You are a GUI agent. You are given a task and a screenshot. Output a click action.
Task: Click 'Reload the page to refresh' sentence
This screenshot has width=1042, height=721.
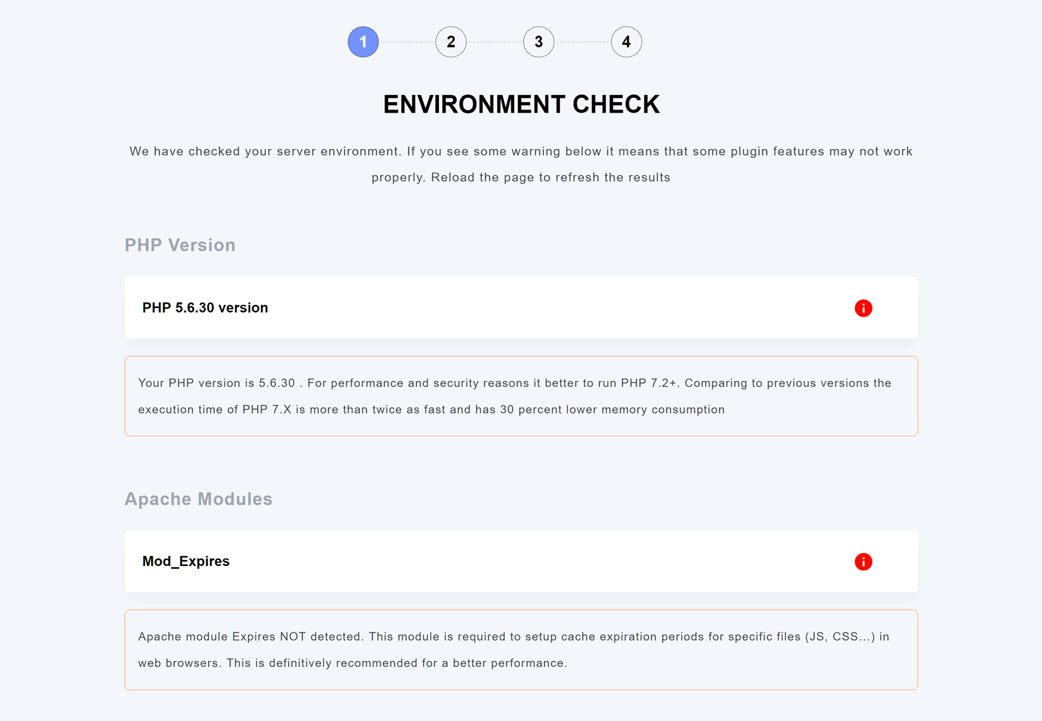click(x=550, y=177)
